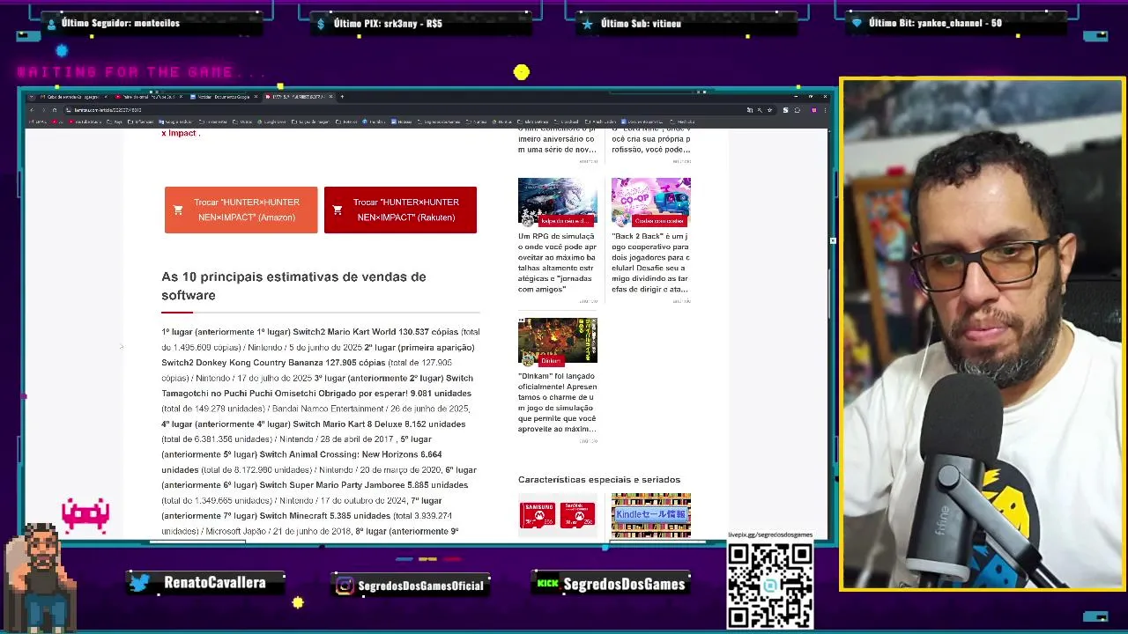Open the Google tradutor bookmark

(174, 122)
